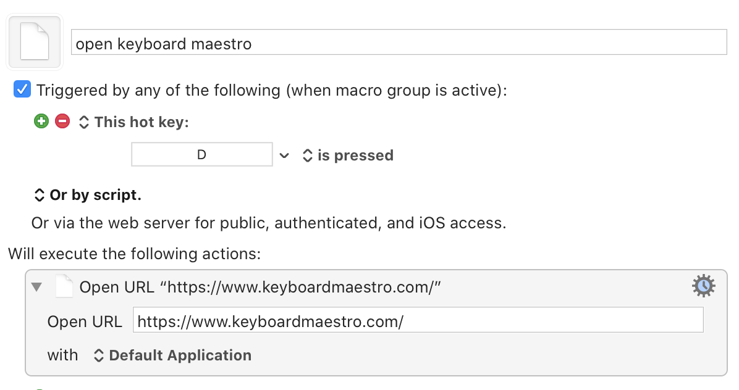This screenshot has height=390, width=739.
Task: Toggle the Triggered by any of the following checkbox
Action: tap(22, 89)
